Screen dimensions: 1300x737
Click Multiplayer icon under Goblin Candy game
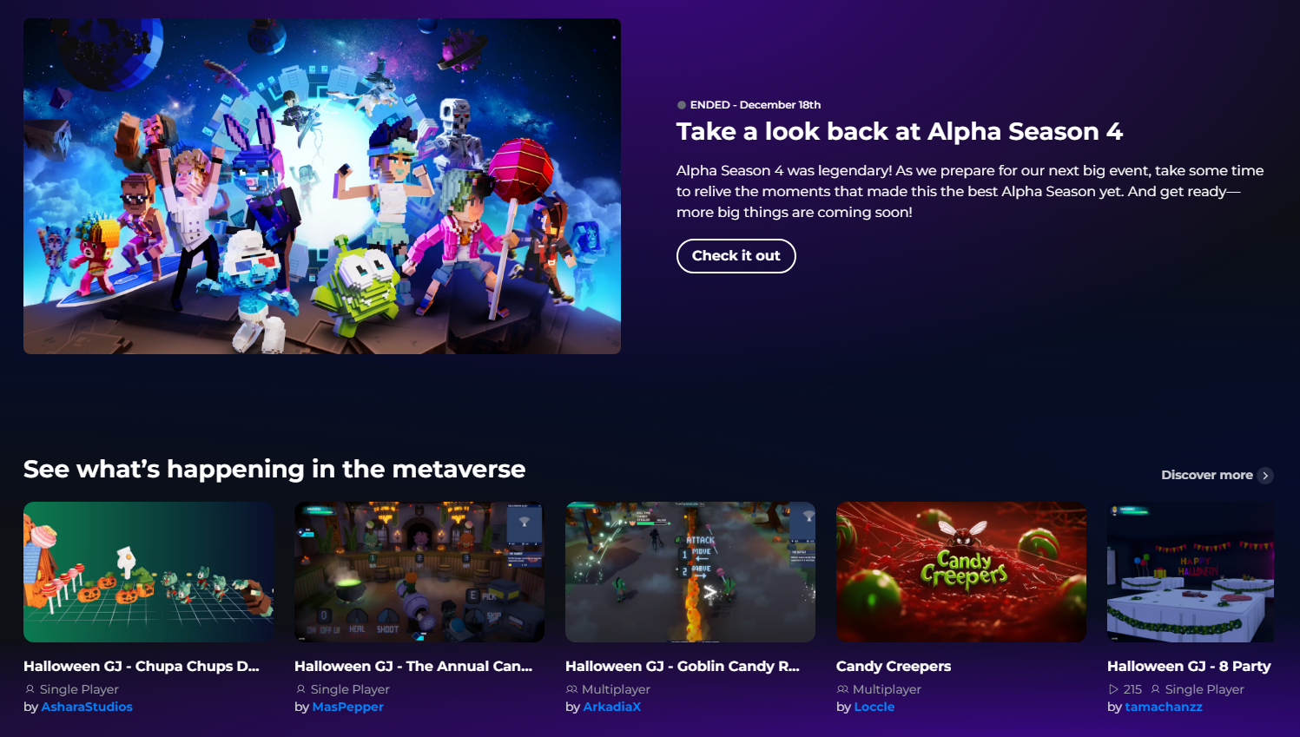571,689
